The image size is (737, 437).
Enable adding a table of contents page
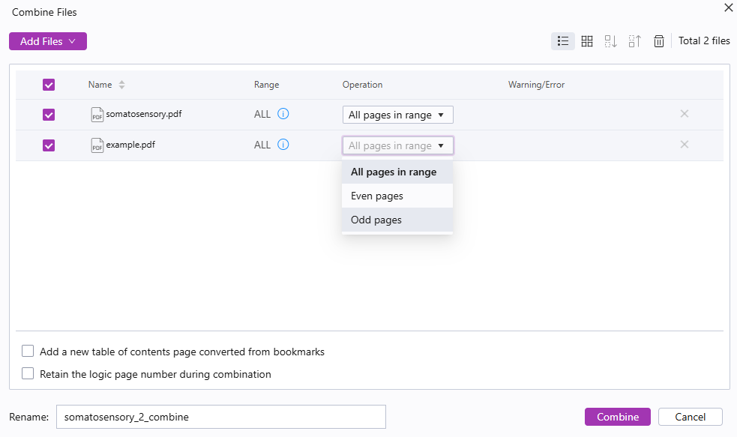click(x=28, y=352)
